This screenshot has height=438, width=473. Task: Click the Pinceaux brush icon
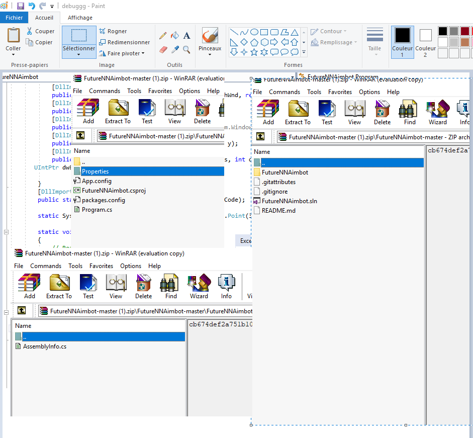pos(210,35)
